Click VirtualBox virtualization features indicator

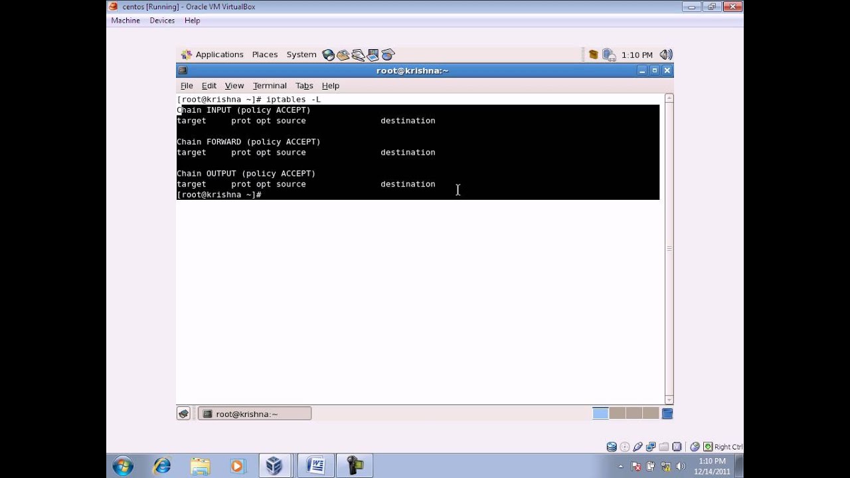point(677,447)
